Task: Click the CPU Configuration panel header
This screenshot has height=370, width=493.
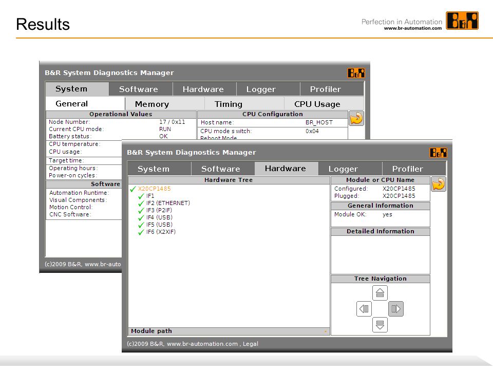Action: pyautogui.click(x=273, y=114)
